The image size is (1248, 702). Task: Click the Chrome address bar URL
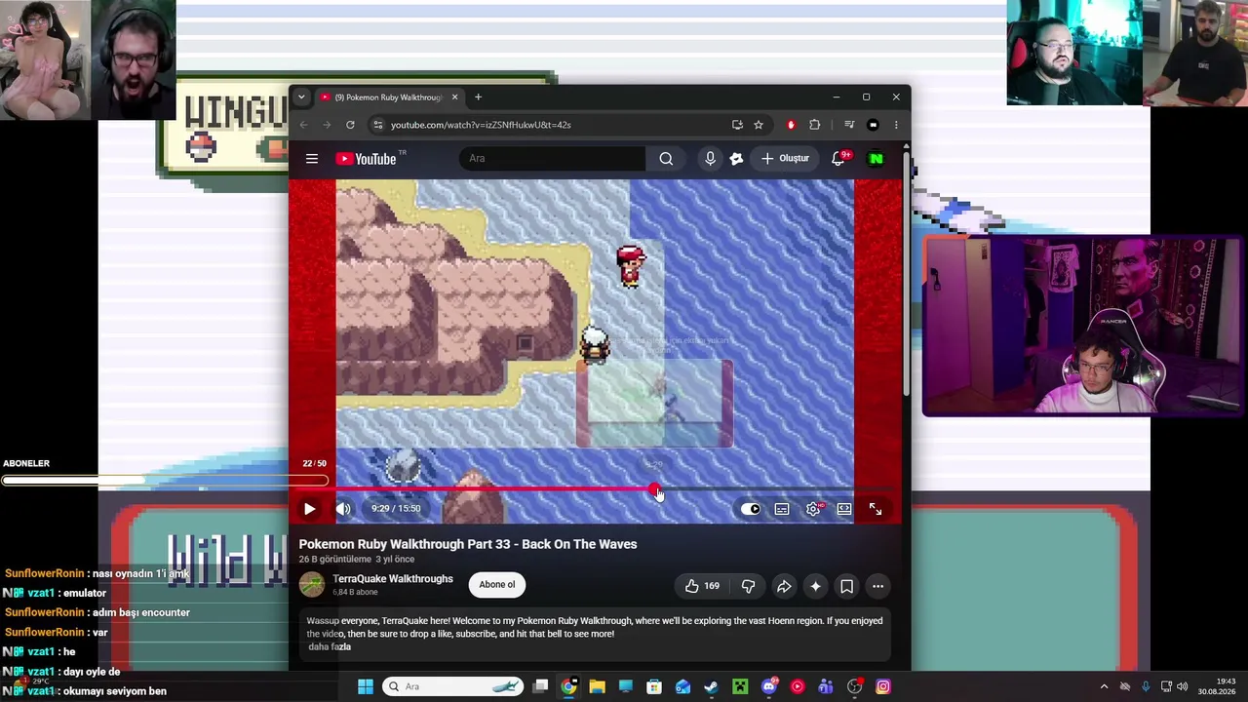(481, 125)
